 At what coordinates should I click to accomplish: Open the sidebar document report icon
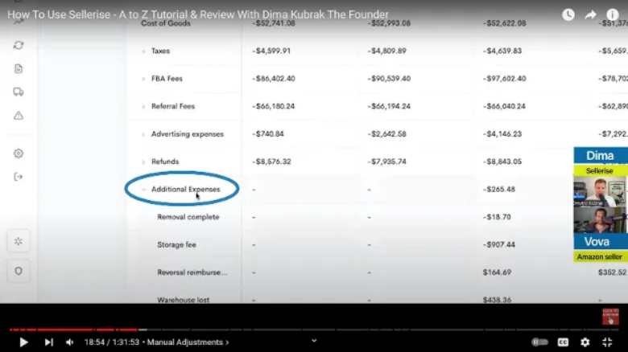tap(19, 69)
